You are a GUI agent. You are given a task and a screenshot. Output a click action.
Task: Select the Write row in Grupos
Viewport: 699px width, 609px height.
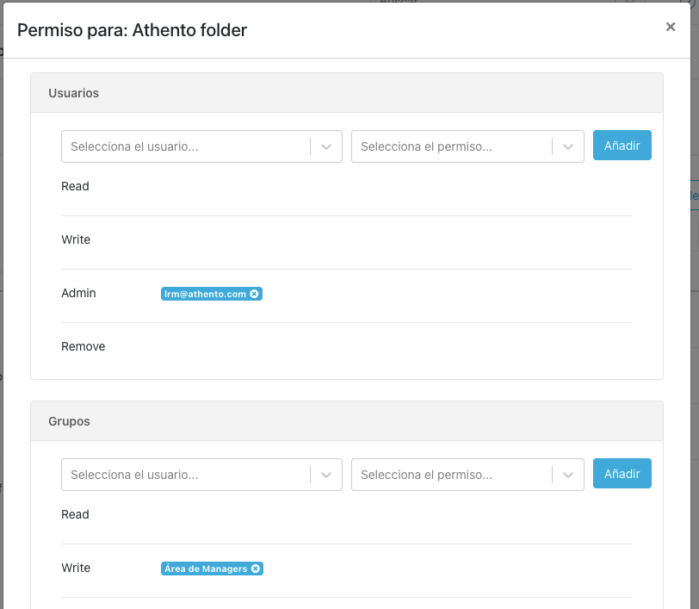[76, 568]
